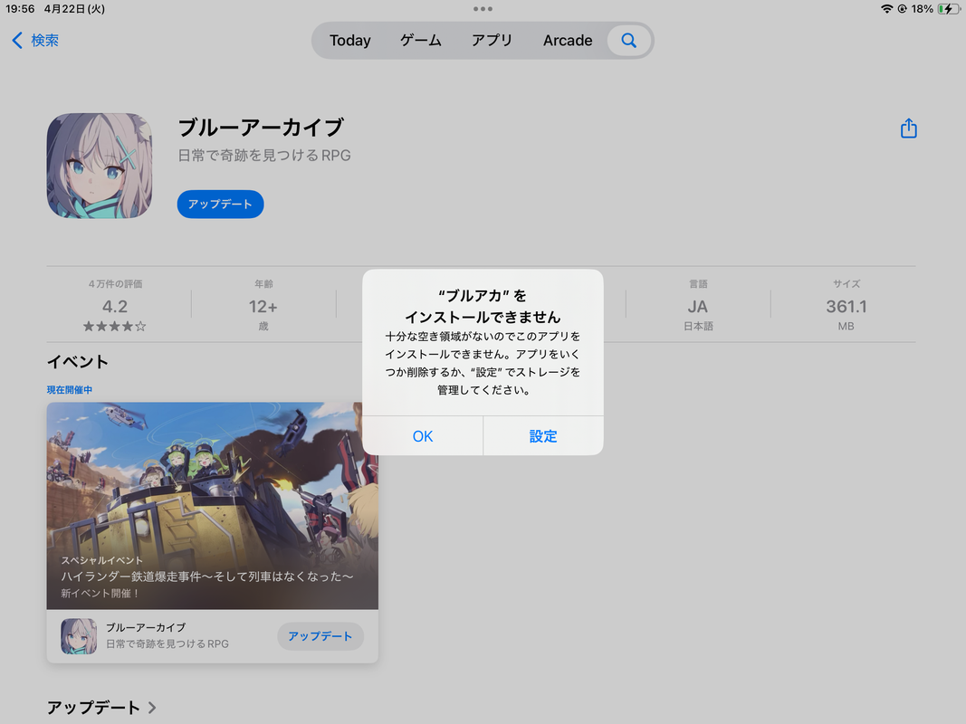Image resolution: width=966 pixels, height=724 pixels.
Task: Tap the battery indicator icon
Action: click(x=948, y=9)
